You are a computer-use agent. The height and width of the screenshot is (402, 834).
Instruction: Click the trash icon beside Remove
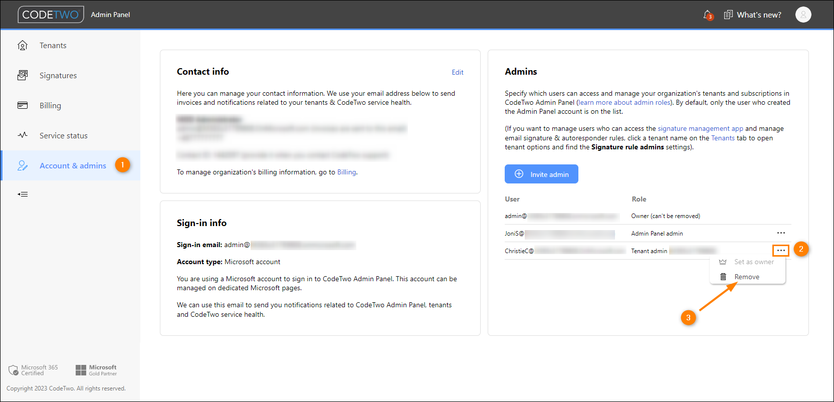coord(723,277)
